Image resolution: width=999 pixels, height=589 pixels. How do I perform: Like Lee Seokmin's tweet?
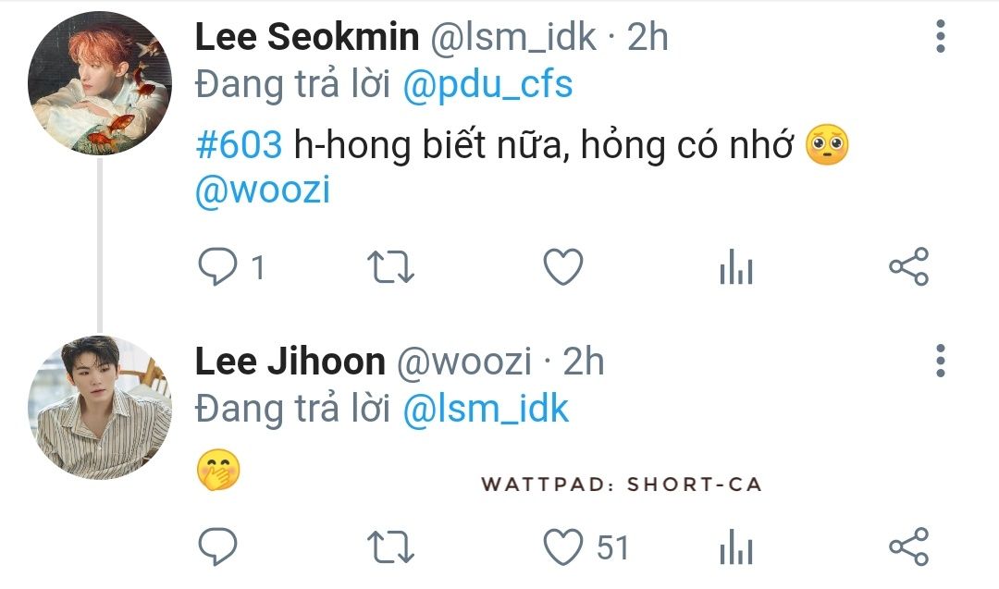point(563,266)
